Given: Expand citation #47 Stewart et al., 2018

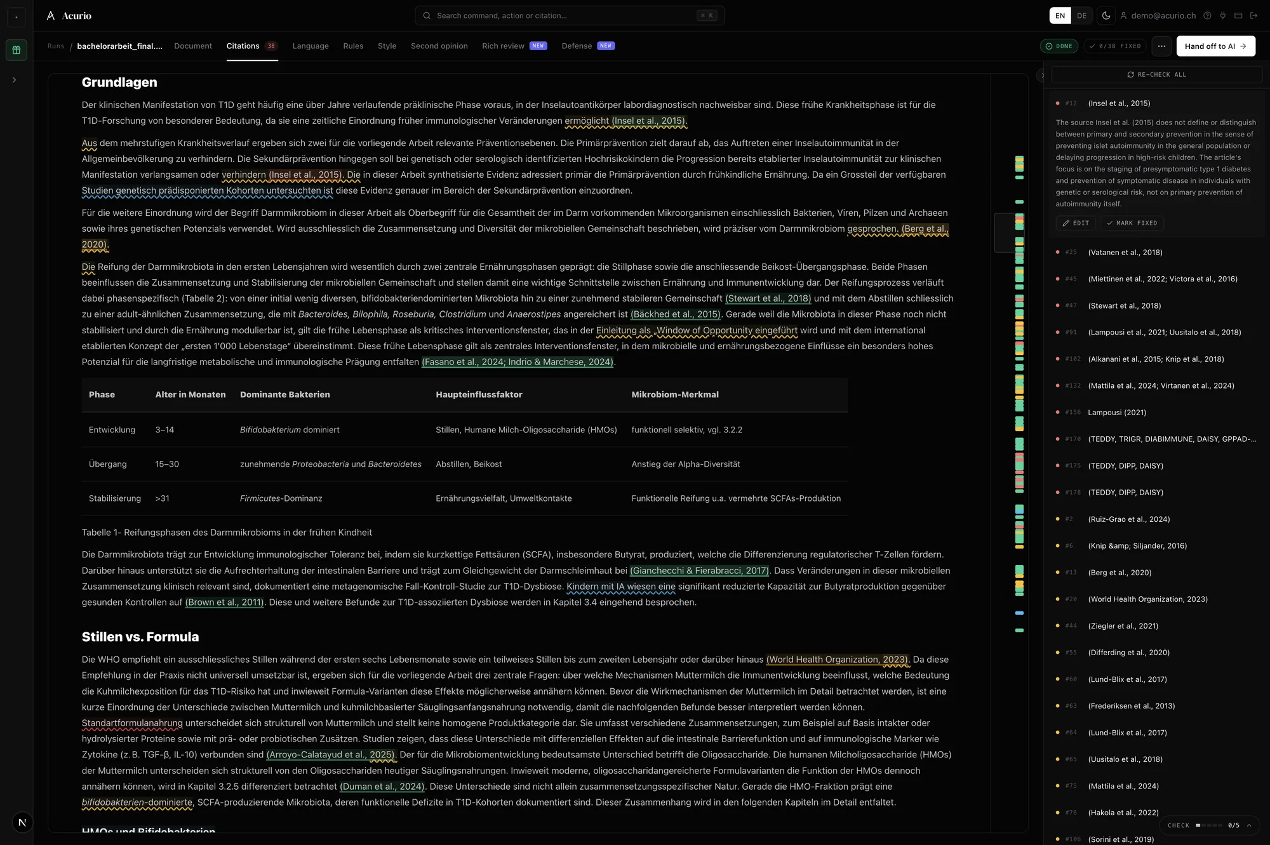Looking at the screenshot, I should pyautogui.click(x=1154, y=306).
